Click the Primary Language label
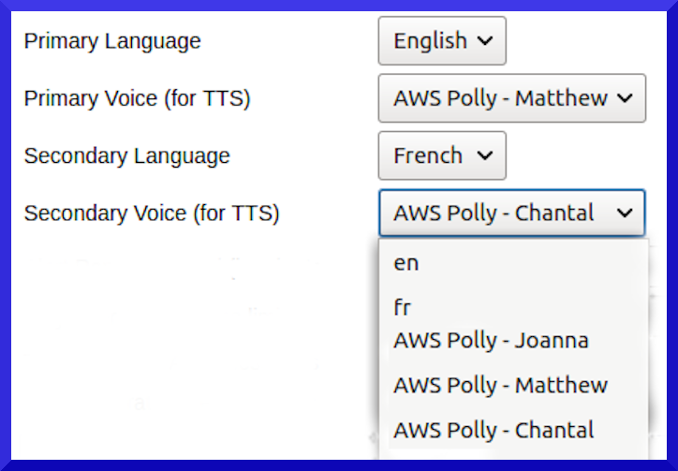The image size is (678, 471). point(112,41)
